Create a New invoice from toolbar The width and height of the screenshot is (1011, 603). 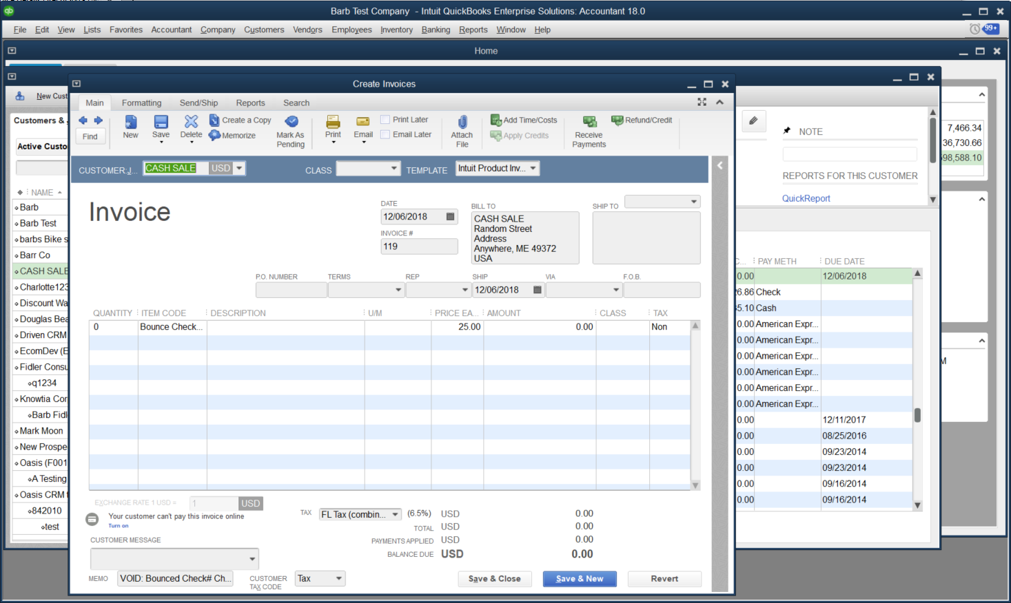tap(131, 127)
